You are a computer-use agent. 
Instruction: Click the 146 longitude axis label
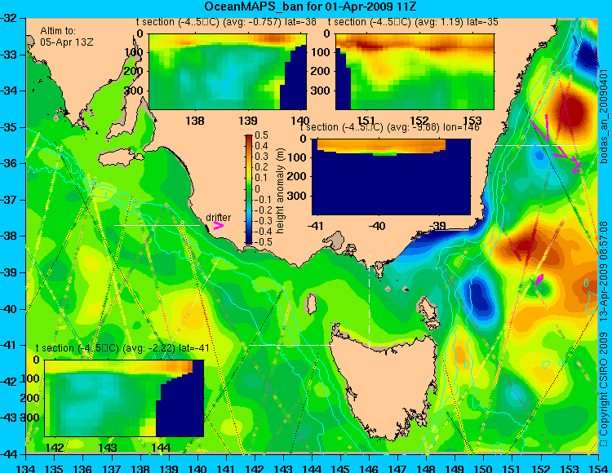coord(369,467)
